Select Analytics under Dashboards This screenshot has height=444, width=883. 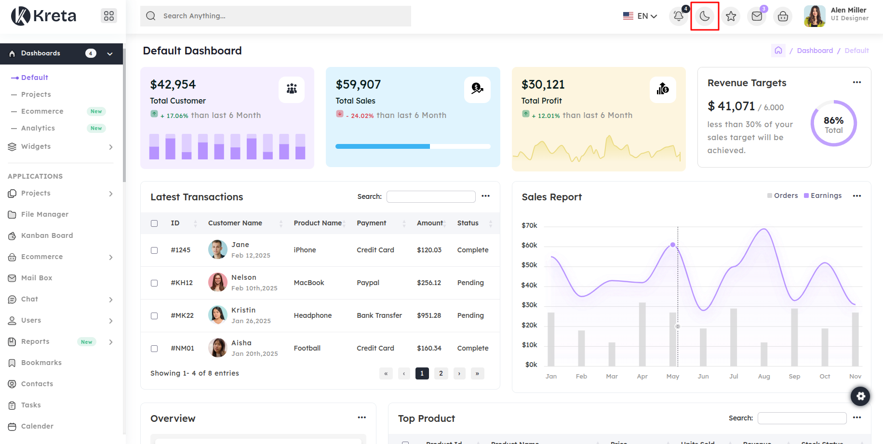[38, 128]
